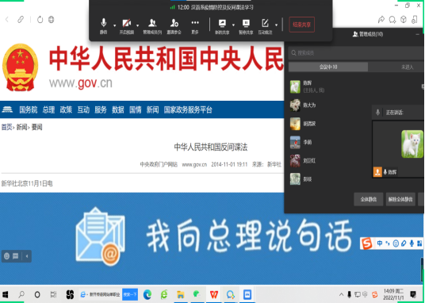Turn on video with camera icon
The height and width of the screenshot is (303, 425).
(127, 26)
